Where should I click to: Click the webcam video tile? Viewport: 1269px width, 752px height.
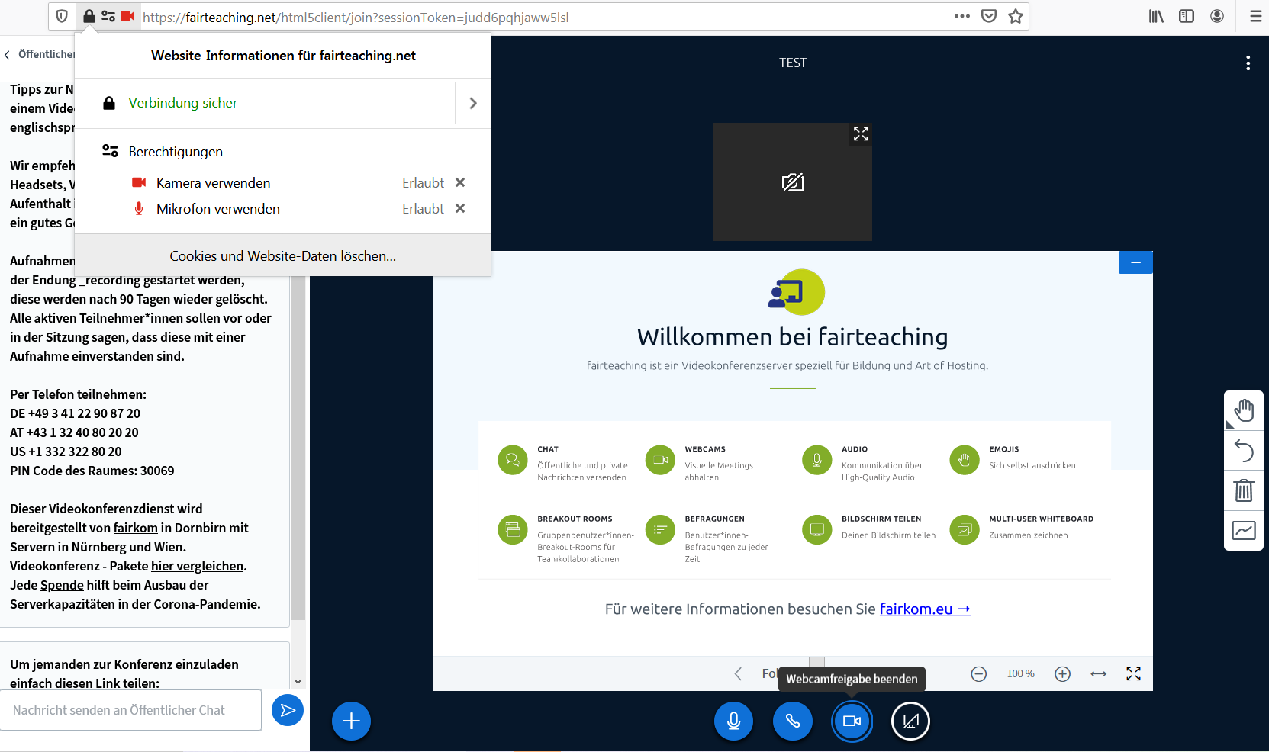click(x=793, y=182)
